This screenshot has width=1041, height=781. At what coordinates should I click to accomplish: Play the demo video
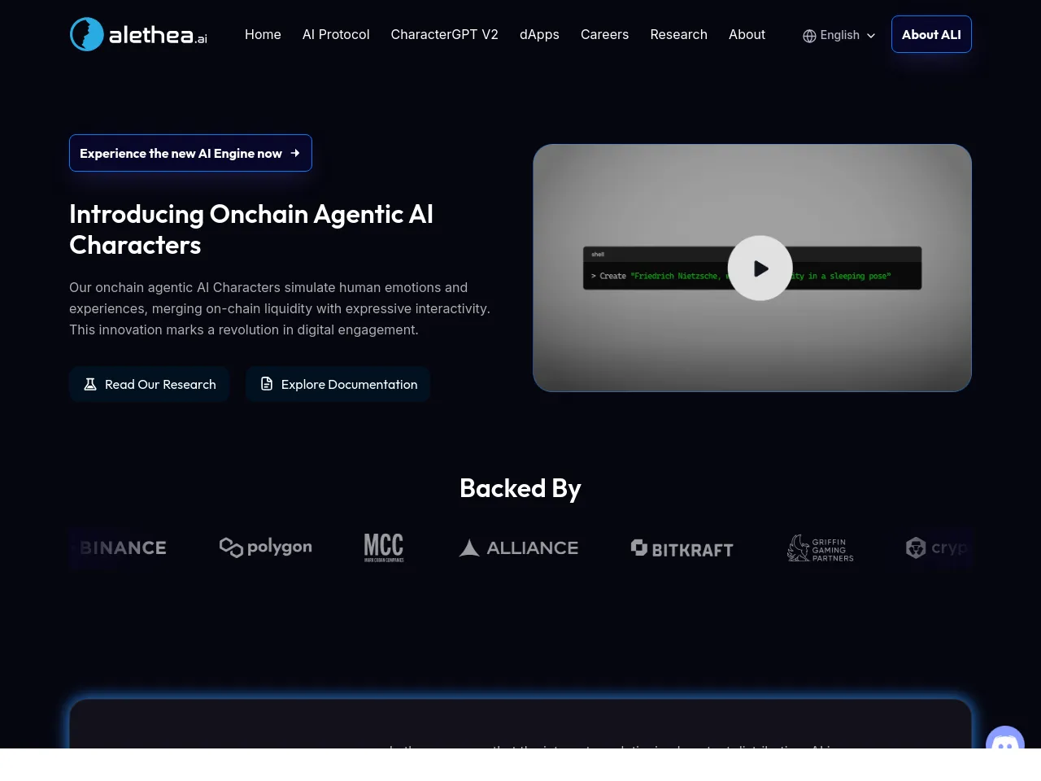pyautogui.click(x=760, y=268)
